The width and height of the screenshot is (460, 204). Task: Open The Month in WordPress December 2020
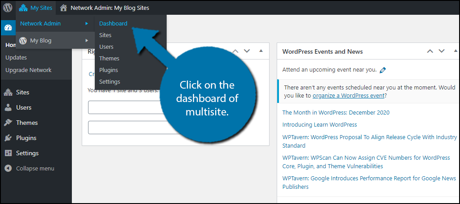[x=336, y=112]
